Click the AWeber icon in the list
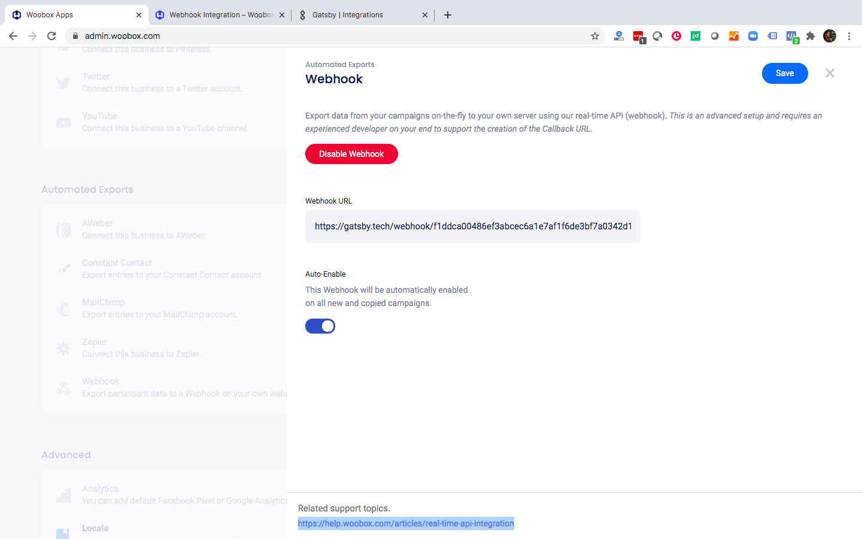This screenshot has width=862, height=539. tap(63, 229)
